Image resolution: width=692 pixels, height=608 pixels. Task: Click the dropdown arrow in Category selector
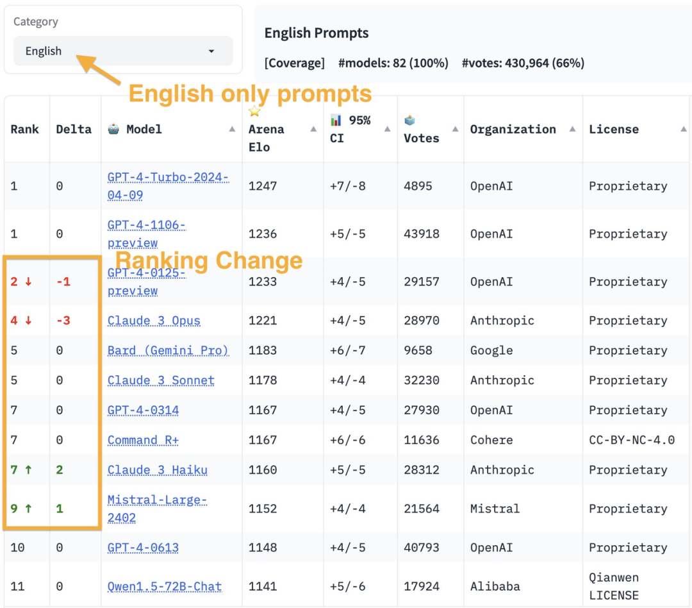point(211,51)
